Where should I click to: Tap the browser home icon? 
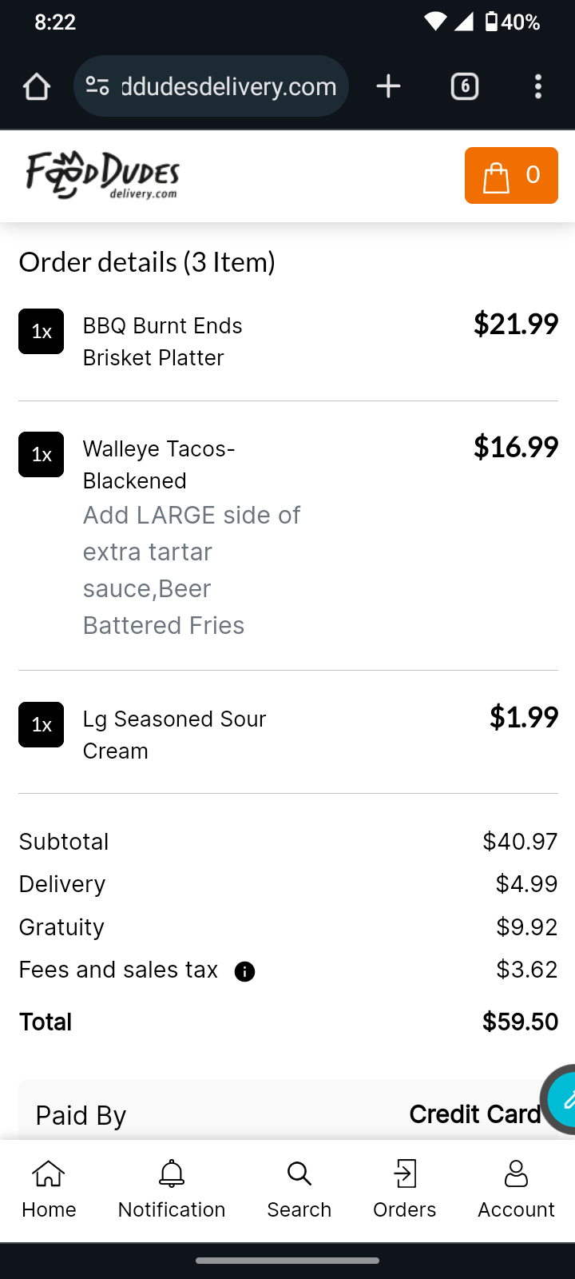(37, 86)
